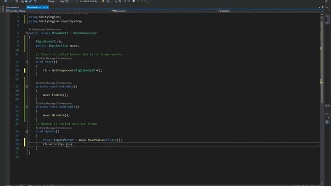Viewport: 331px width, 186px height.
Task: Collapse the Movement1 class block
Action: click(x=27, y=33)
